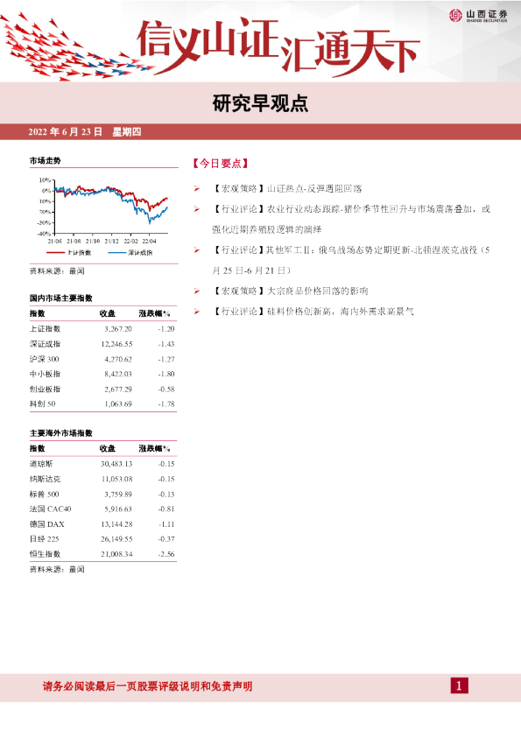Click the blue 深证成指 legend line
The height and width of the screenshot is (737, 521).
pos(117,253)
